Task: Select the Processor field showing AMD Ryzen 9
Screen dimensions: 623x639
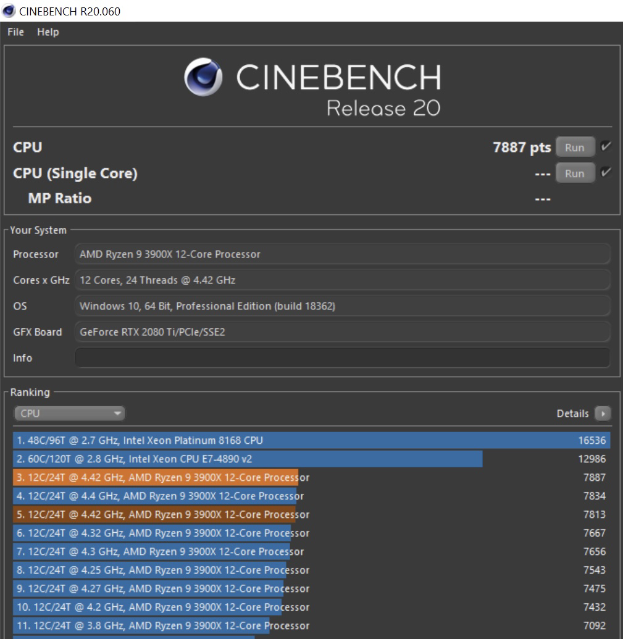Action: click(343, 254)
